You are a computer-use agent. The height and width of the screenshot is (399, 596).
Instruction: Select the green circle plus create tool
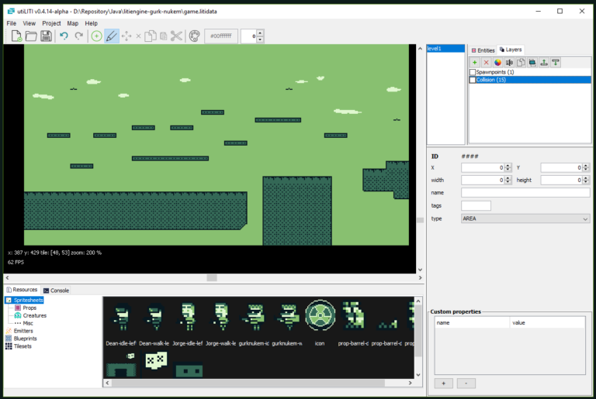[96, 36]
